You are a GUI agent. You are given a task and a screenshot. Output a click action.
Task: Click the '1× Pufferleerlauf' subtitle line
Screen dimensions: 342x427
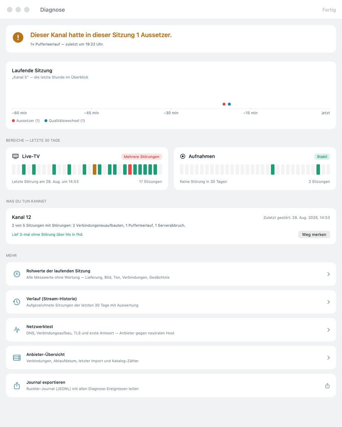click(x=67, y=44)
